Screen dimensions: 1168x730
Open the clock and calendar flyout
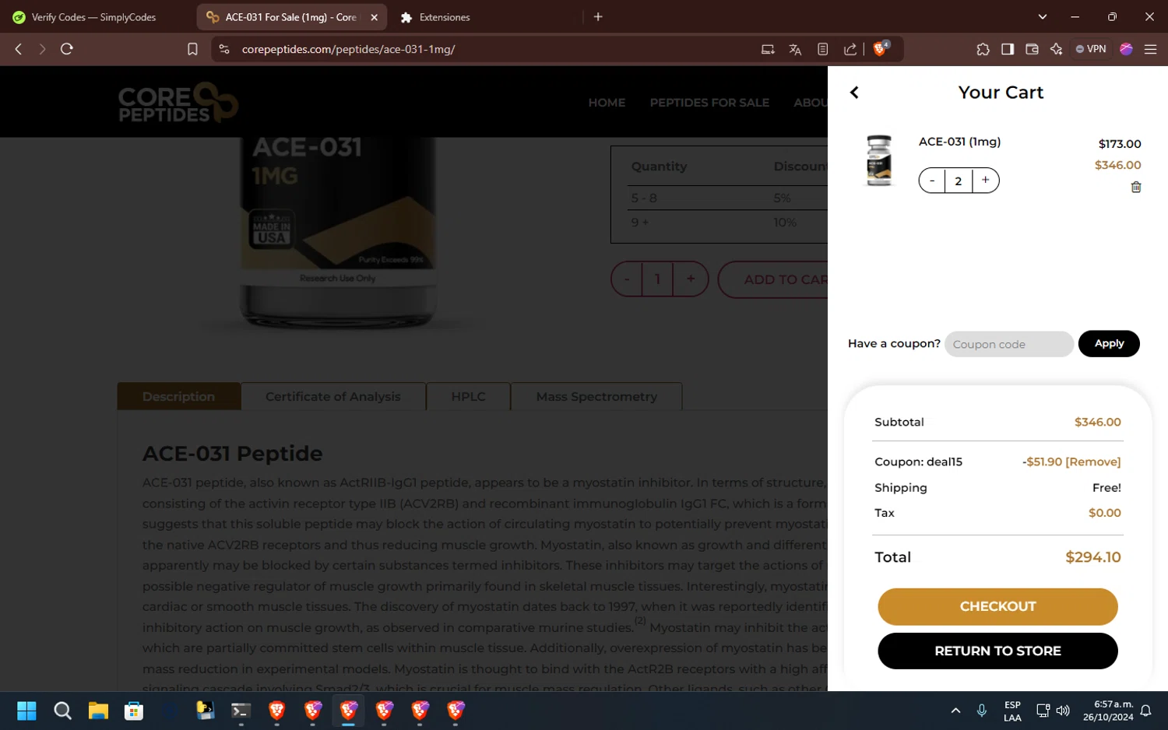pos(1108,711)
